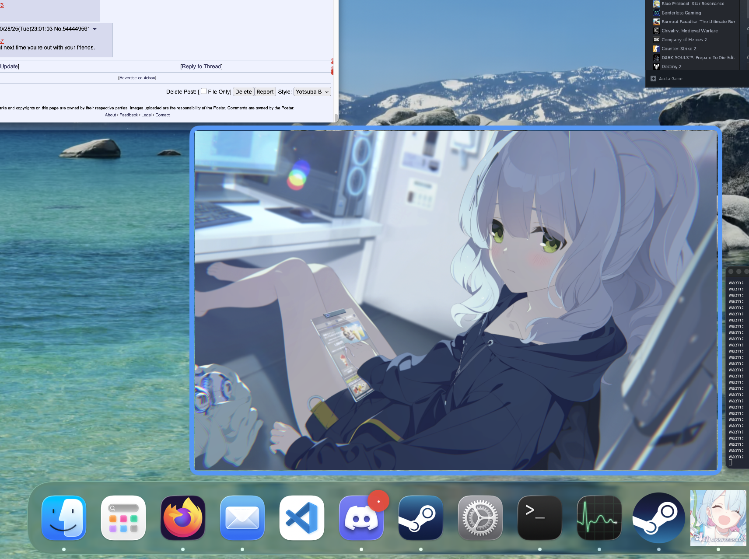Open post menu arrow beside No.544449561
The image size is (749, 559).
(x=95, y=29)
